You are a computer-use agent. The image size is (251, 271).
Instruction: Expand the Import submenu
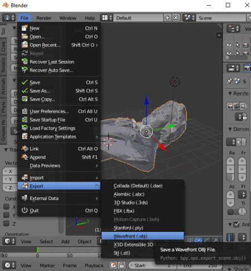(x=97, y=178)
